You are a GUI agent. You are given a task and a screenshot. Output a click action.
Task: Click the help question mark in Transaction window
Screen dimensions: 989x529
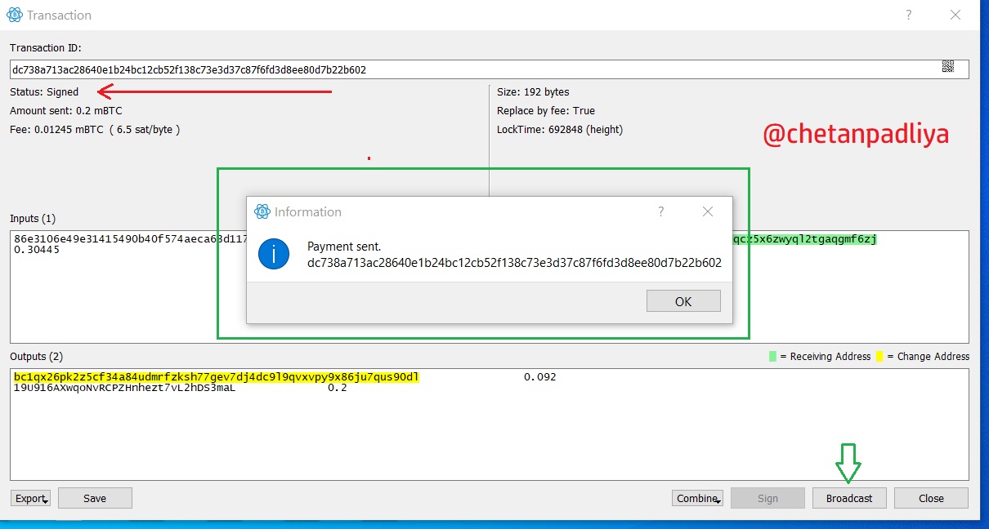(x=909, y=15)
